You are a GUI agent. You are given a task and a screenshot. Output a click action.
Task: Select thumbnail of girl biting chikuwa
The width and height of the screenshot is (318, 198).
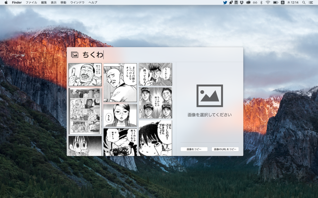[x=85, y=146]
